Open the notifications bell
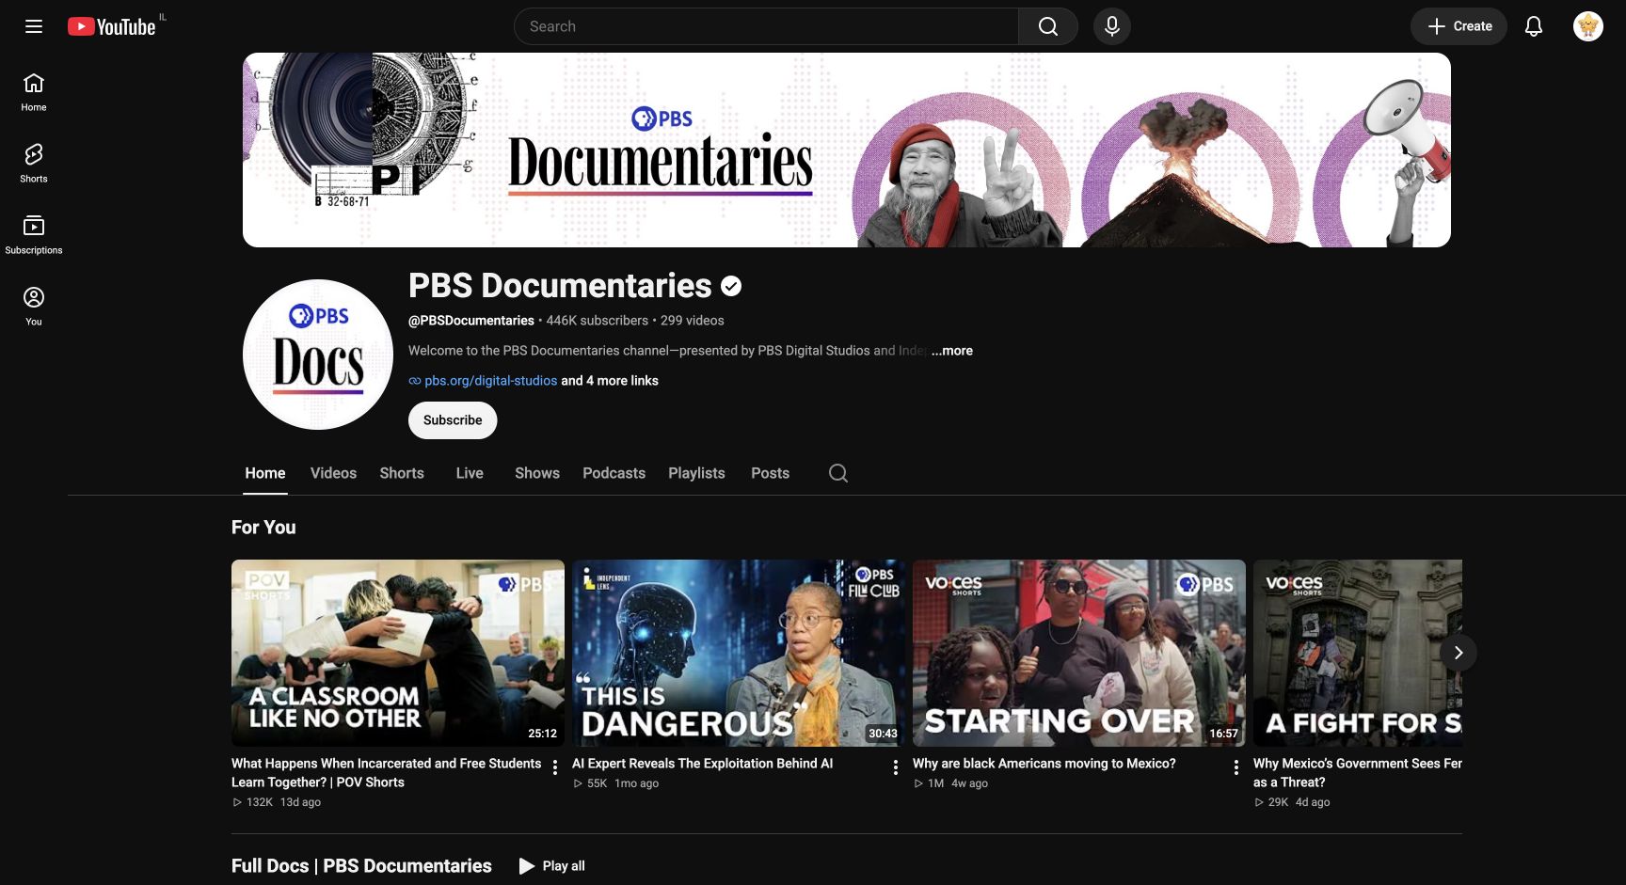Image resolution: width=1626 pixels, height=885 pixels. 1533,26
